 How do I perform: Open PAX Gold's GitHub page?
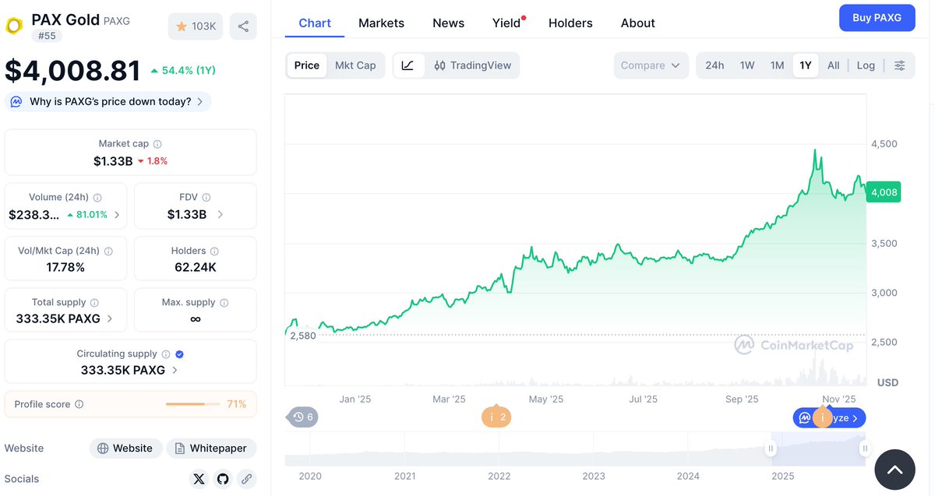click(223, 479)
